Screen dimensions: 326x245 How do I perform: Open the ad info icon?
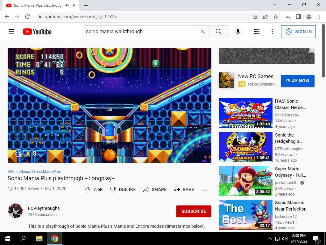coord(312,51)
